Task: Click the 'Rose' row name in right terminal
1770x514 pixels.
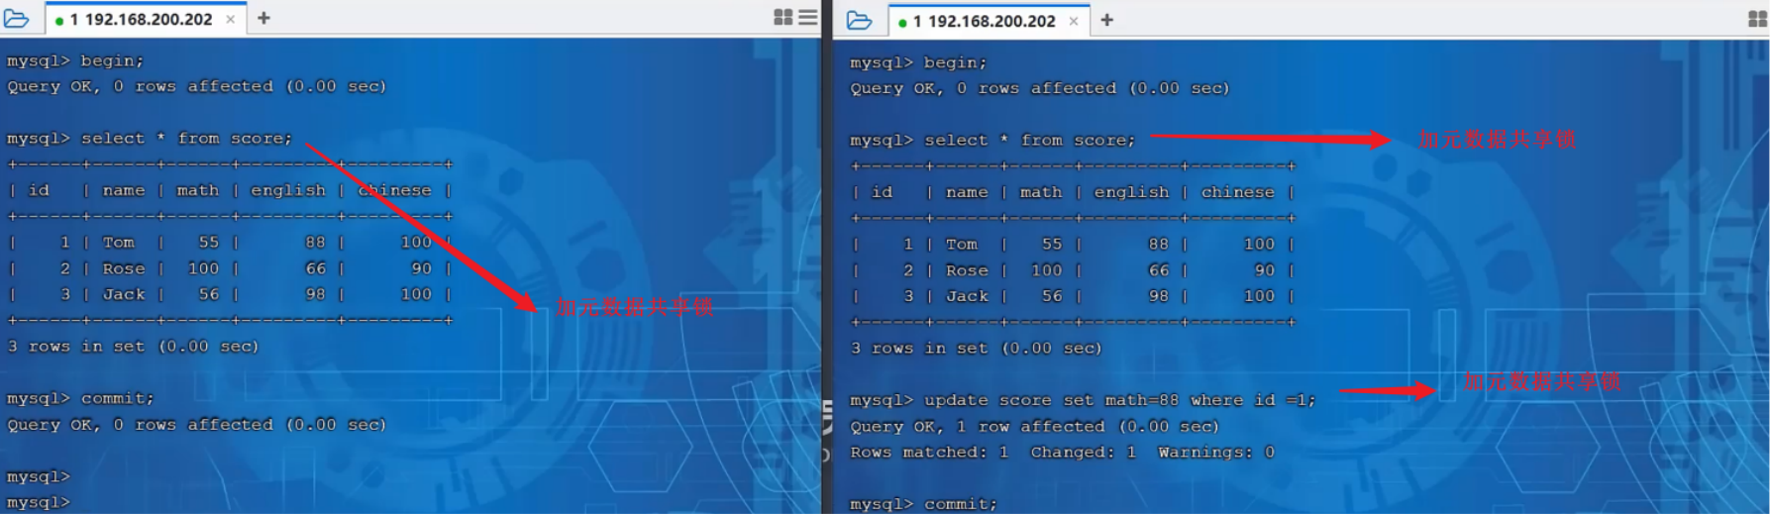Action: (x=967, y=270)
